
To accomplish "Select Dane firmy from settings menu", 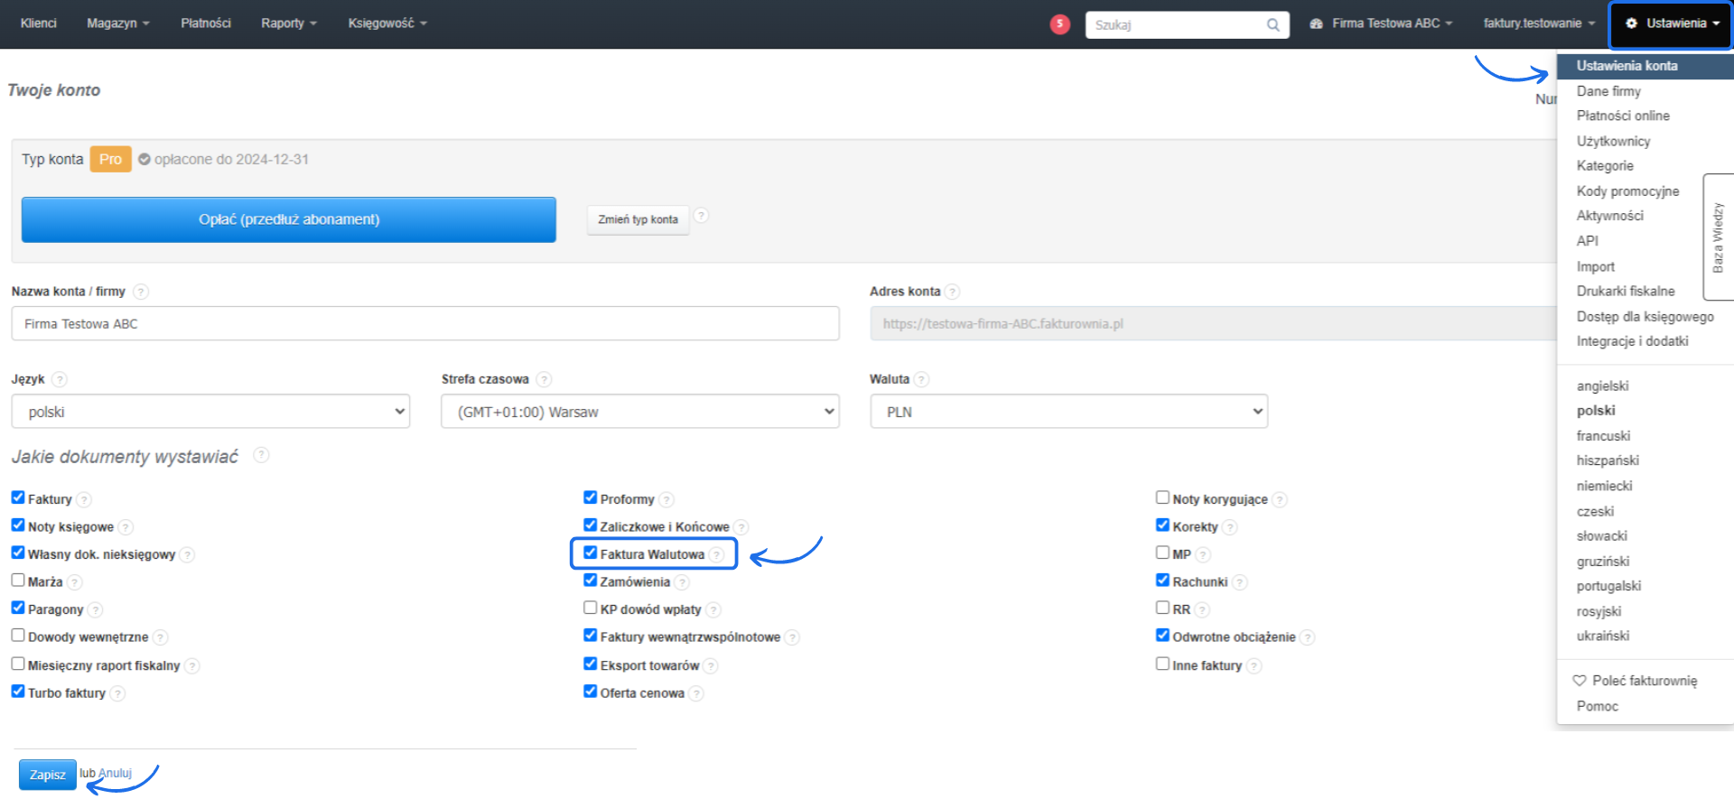I will (1608, 91).
